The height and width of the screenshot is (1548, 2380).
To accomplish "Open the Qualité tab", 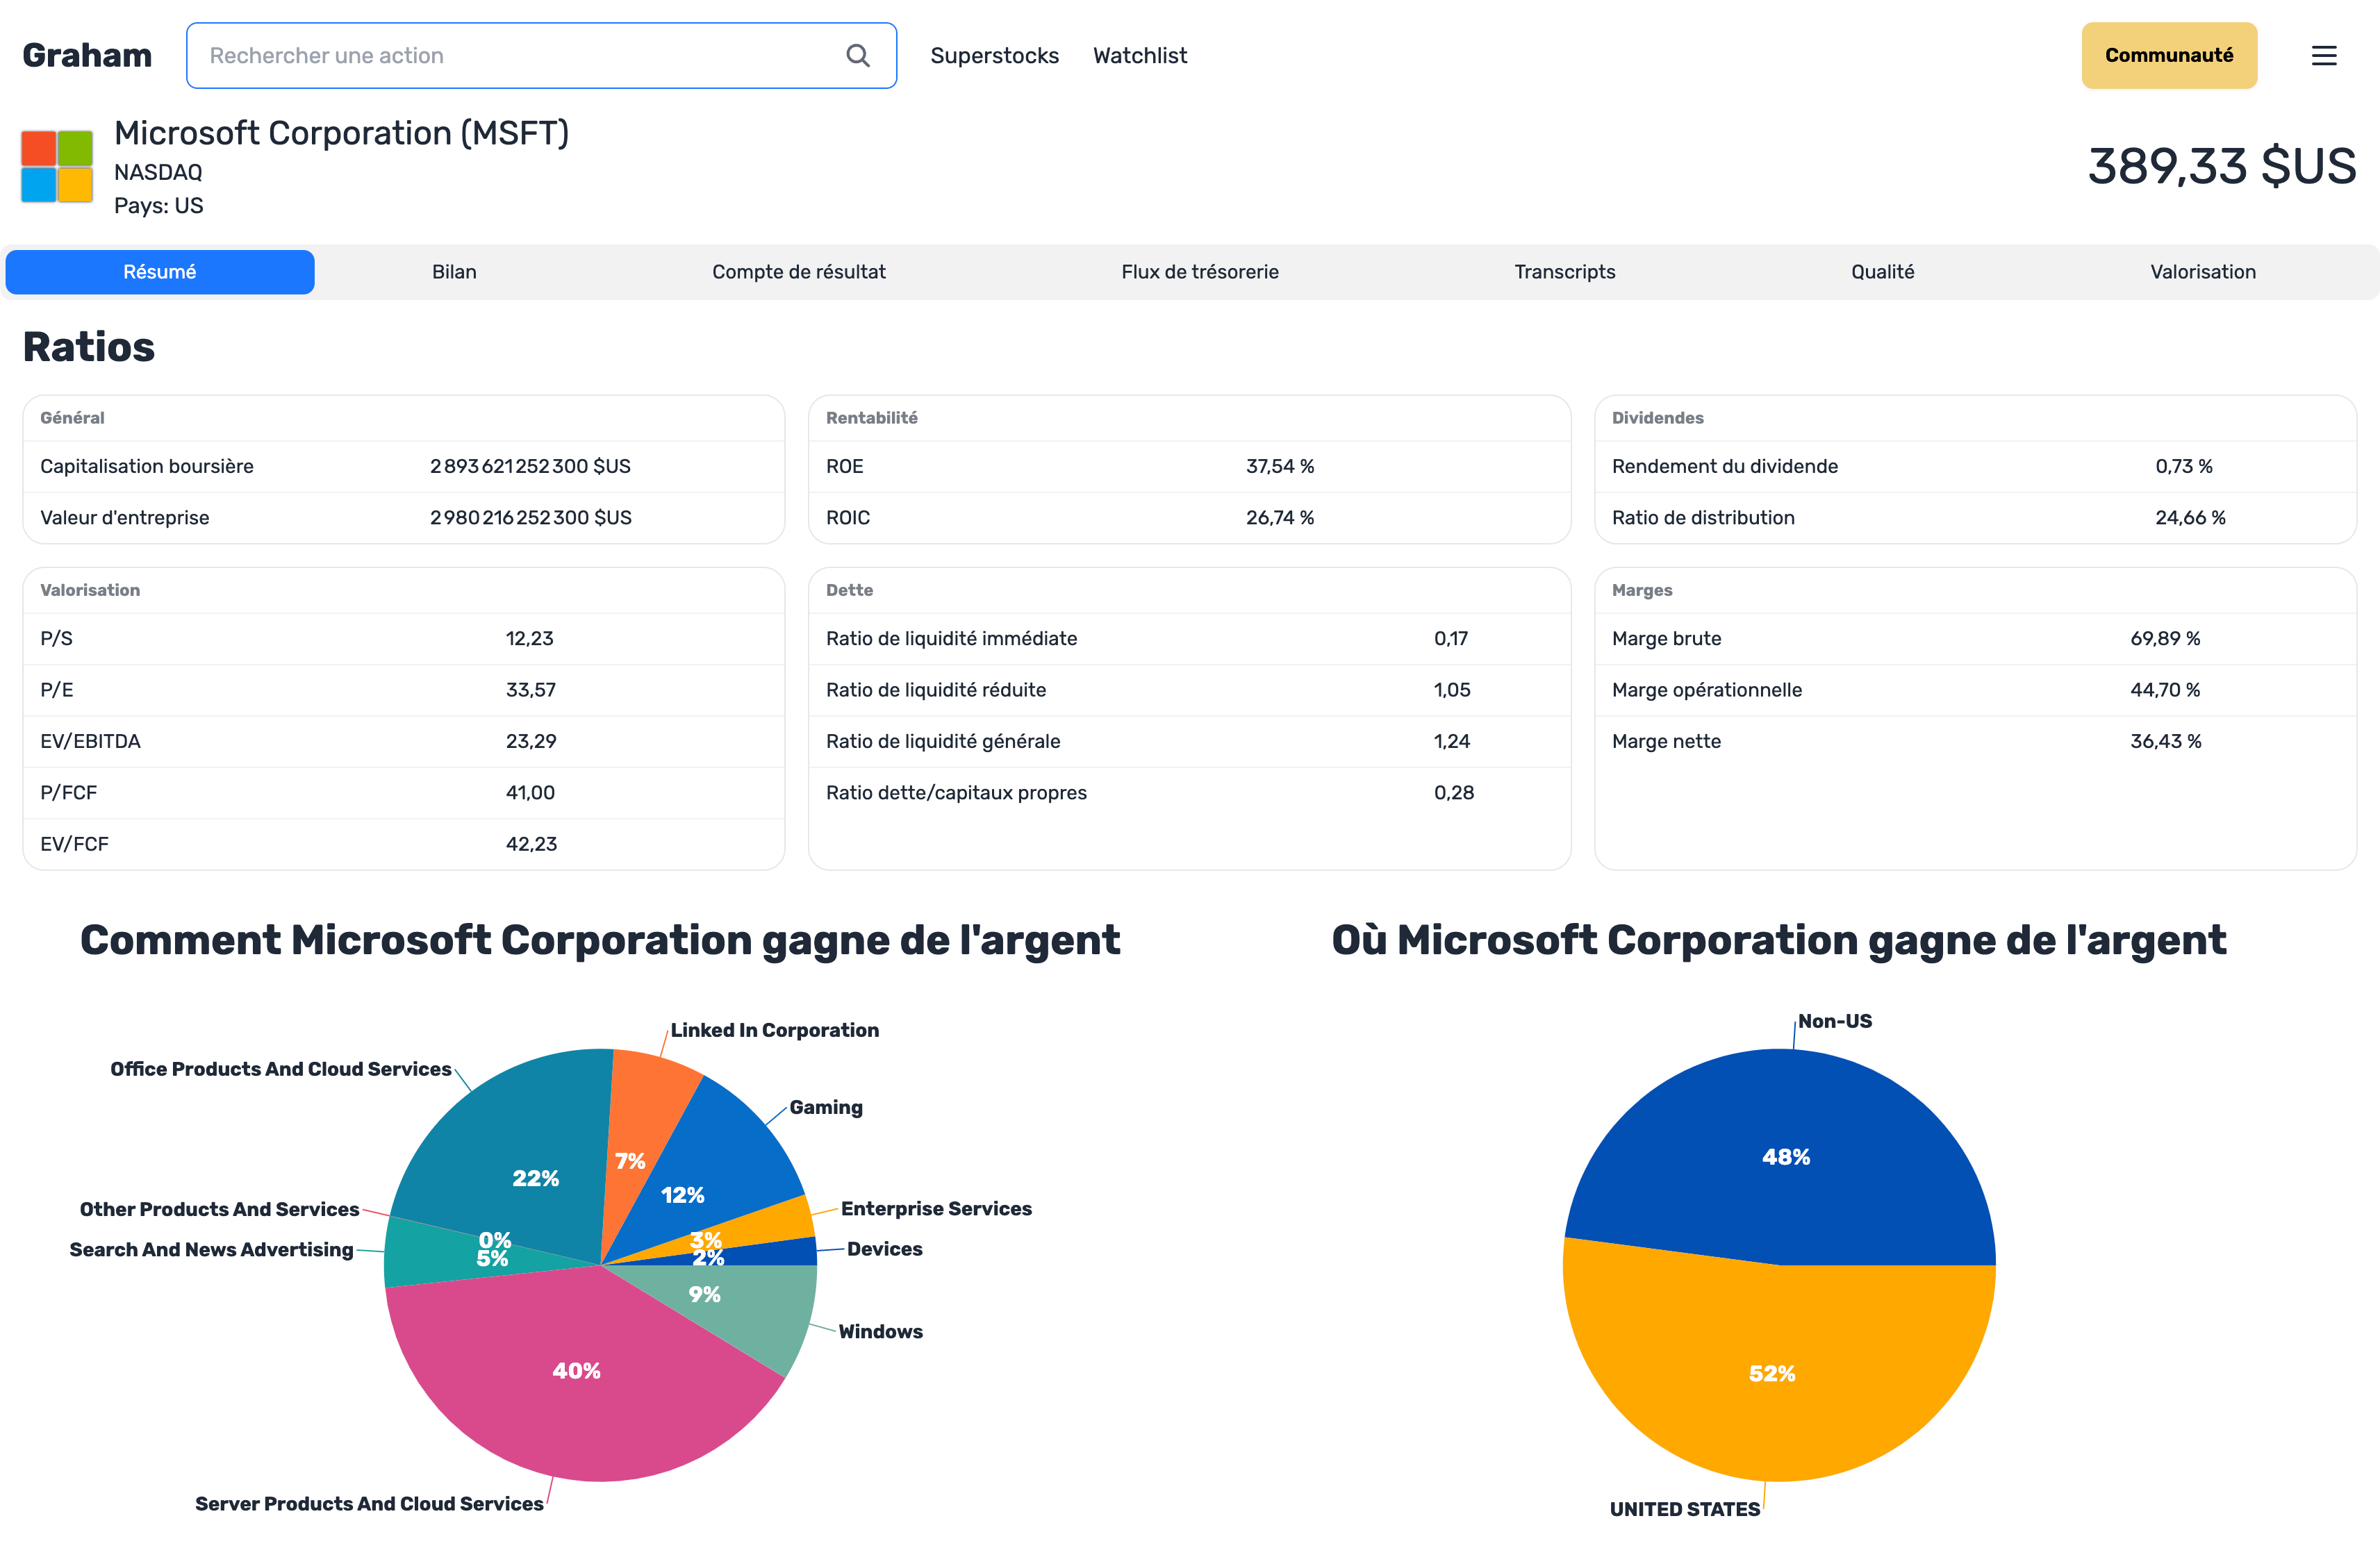I will pyautogui.click(x=1883, y=272).
